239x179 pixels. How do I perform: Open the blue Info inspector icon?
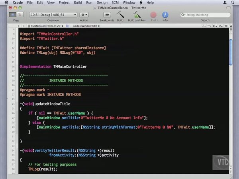pyautogui.click(x=165, y=15)
